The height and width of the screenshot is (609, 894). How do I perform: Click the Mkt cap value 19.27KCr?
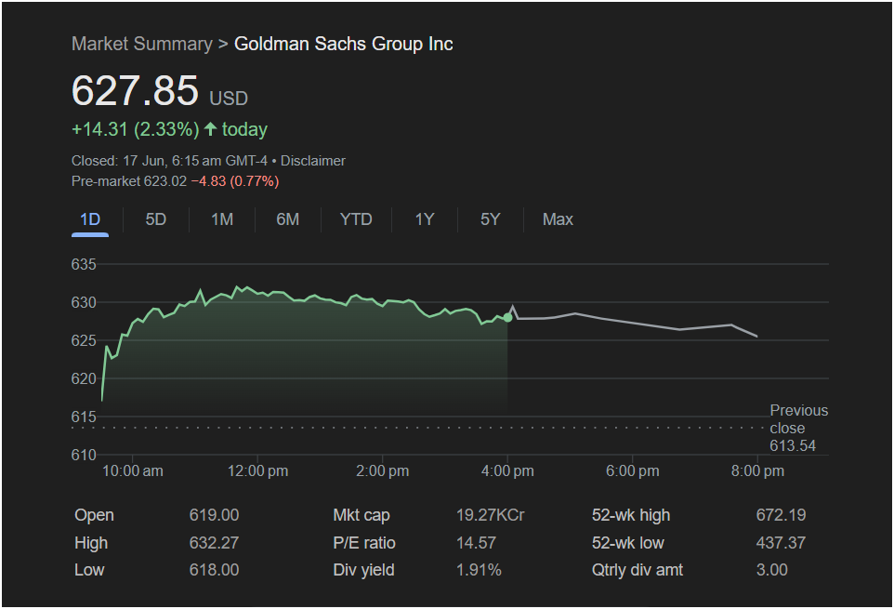click(x=491, y=515)
